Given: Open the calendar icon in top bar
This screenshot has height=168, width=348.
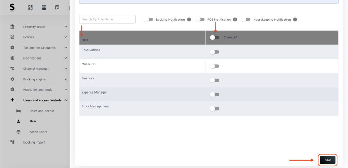Looking at the screenshot, I should [x=44, y=7].
